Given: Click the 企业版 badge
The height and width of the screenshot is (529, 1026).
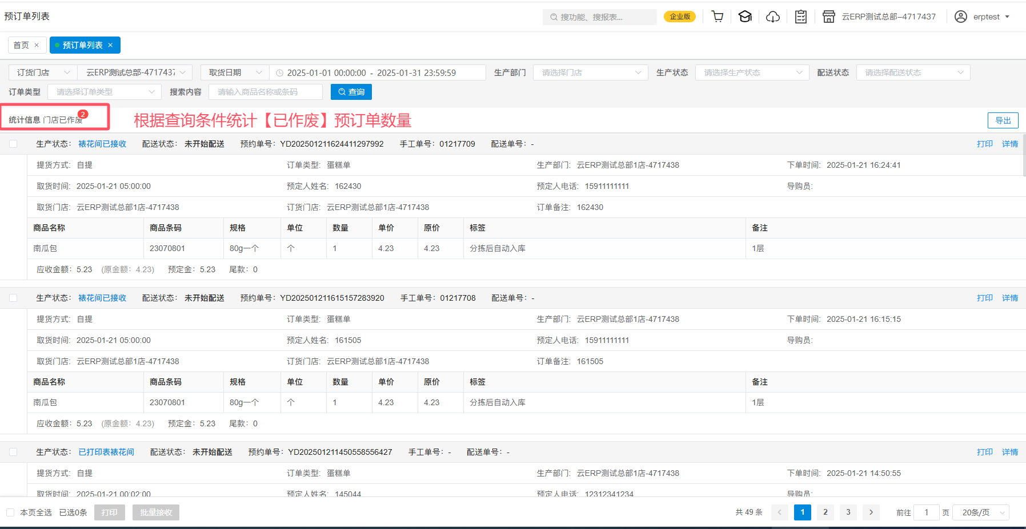Looking at the screenshot, I should 680,17.
